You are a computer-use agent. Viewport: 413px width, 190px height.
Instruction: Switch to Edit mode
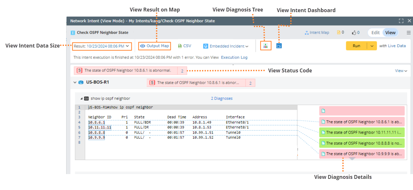tap(376, 33)
